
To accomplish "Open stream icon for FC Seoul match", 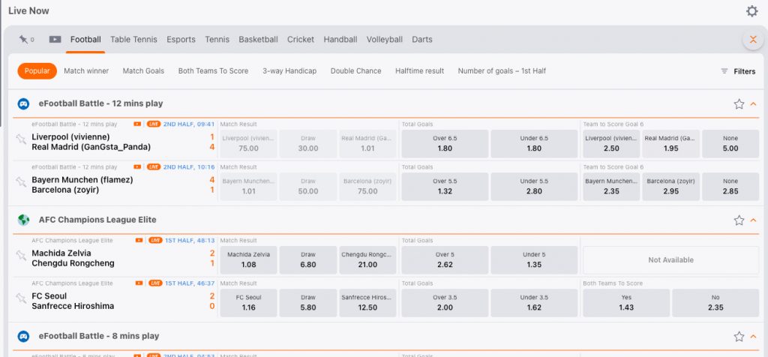I will click(139, 283).
